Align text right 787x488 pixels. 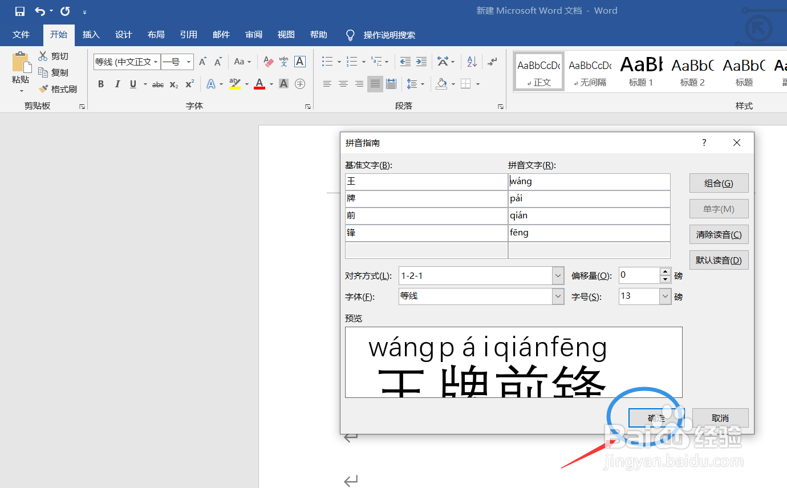point(359,84)
